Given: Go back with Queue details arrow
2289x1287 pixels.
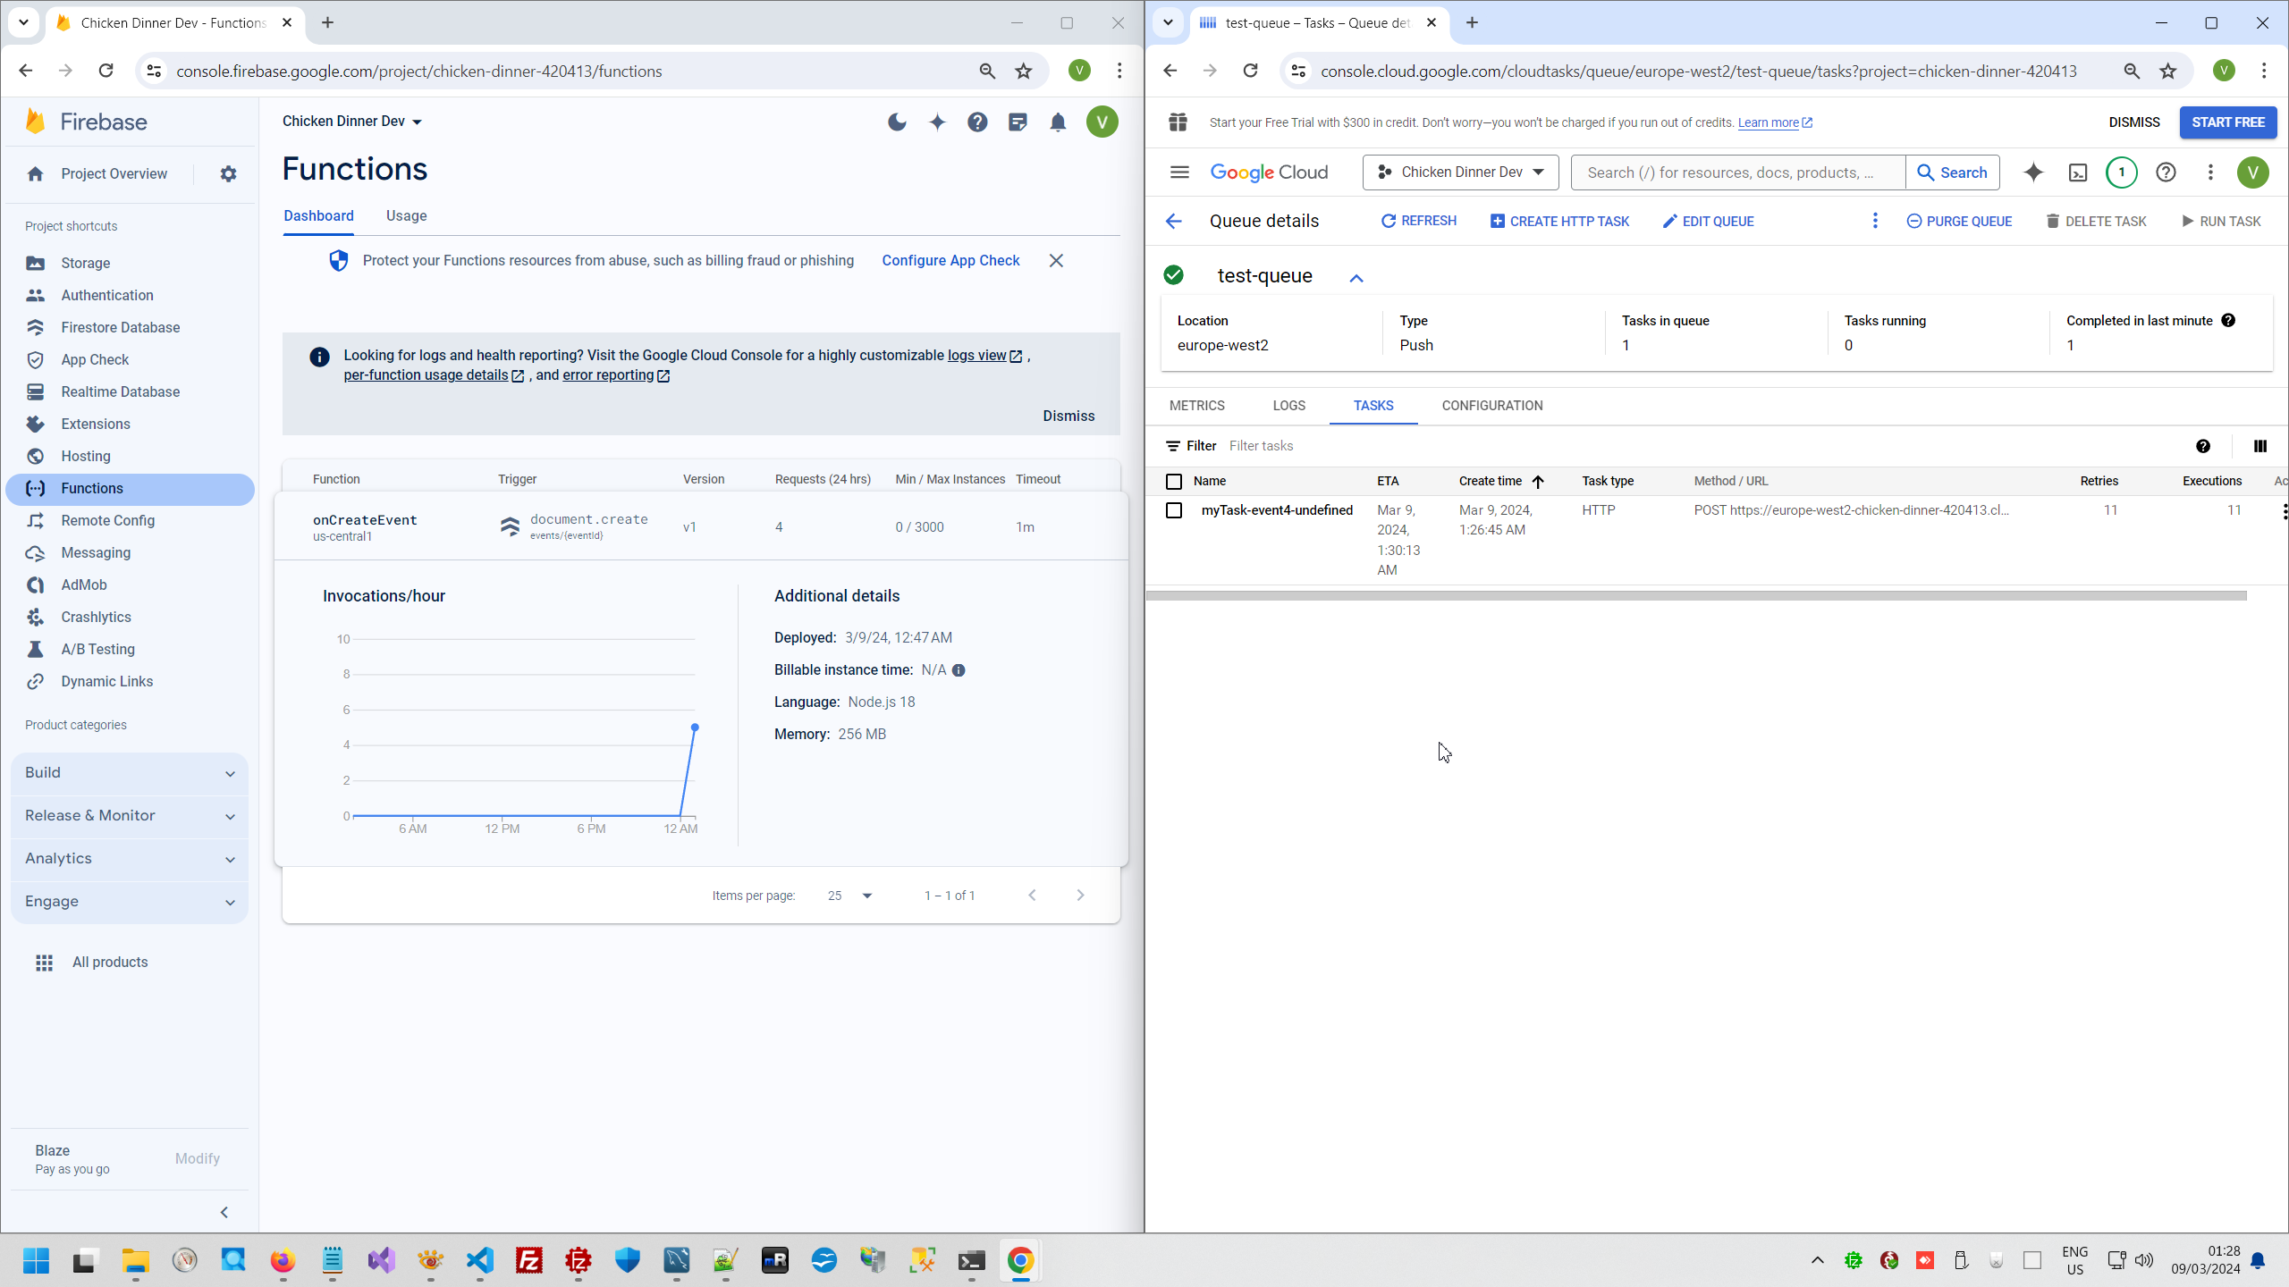Looking at the screenshot, I should tap(1174, 222).
